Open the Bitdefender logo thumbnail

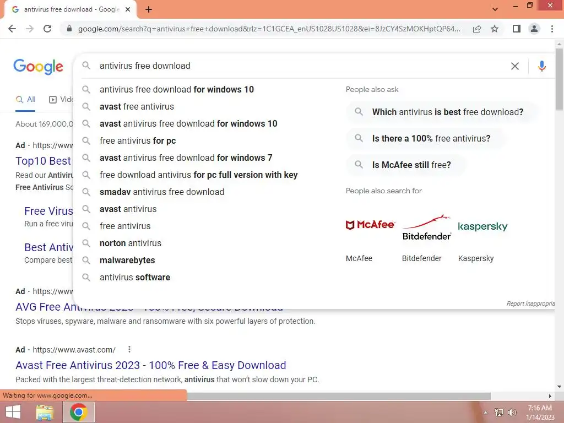[x=427, y=227]
